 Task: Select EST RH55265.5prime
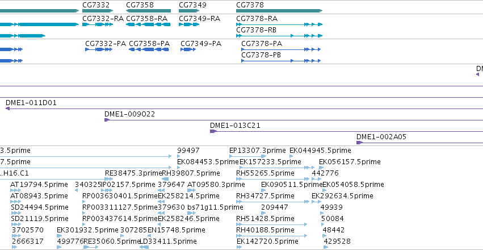[265, 173]
